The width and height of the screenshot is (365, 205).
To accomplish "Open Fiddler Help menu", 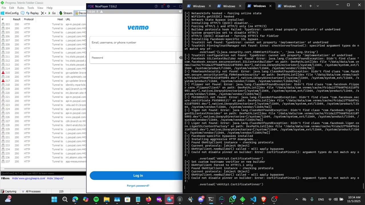I will tap(49, 8).
